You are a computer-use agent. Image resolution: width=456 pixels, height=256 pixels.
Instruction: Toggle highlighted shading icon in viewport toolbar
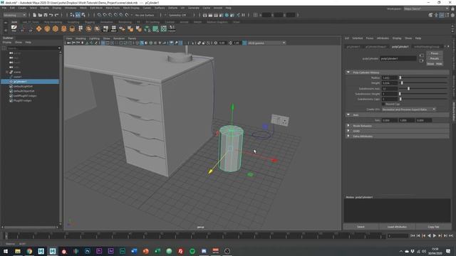142,43
